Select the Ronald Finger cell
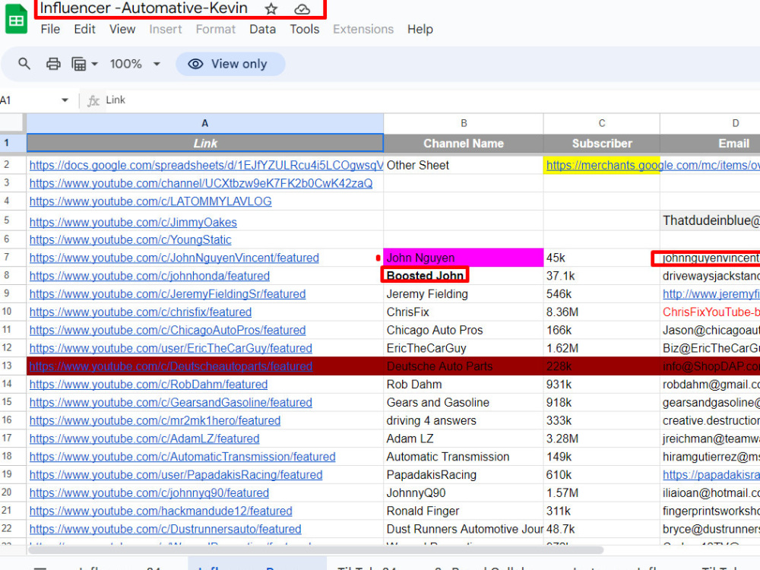This screenshot has width=760, height=570. coord(464,511)
